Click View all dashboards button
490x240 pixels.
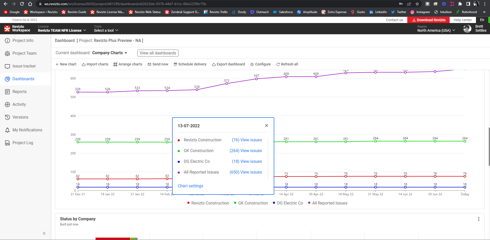coord(158,53)
